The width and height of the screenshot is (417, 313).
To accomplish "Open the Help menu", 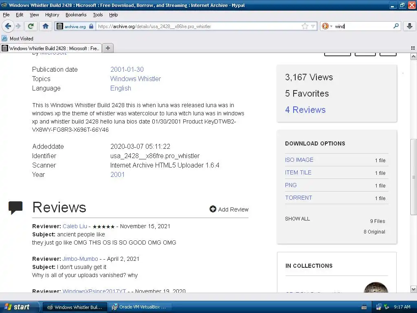I will click(x=113, y=15).
